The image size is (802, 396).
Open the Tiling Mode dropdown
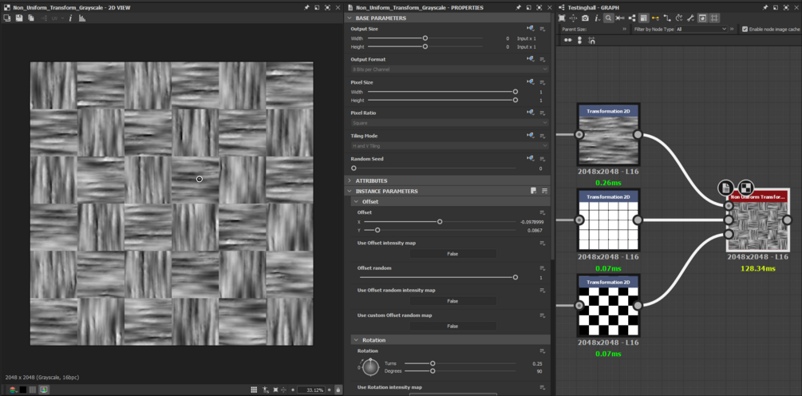pyautogui.click(x=449, y=146)
